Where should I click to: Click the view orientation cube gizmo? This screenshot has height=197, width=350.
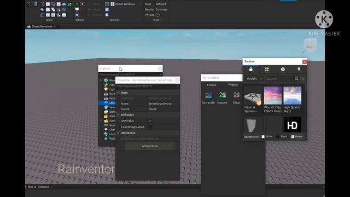tap(310, 45)
